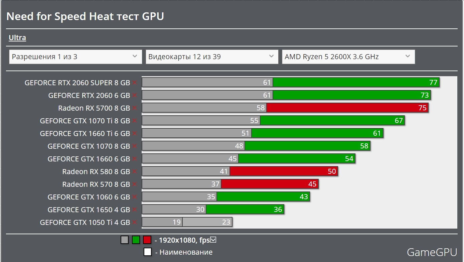Click the green 77 fps bar

(356, 83)
